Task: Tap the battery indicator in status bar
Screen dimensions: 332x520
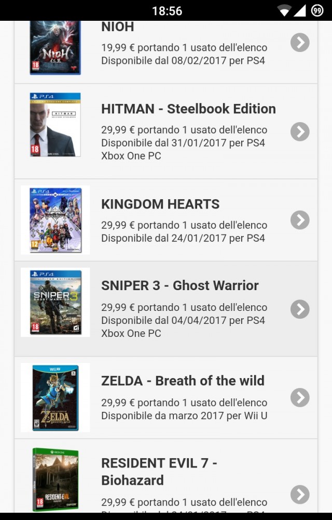Action: tap(317, 10)
